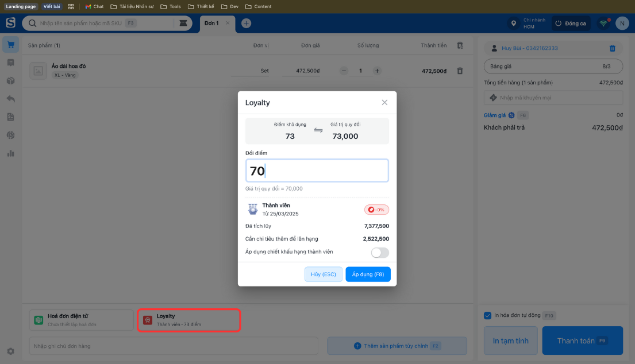Close the Đơn 1 tab
Image resolution: width=635 pixels, height=364 pixels.
click(228, 23)
